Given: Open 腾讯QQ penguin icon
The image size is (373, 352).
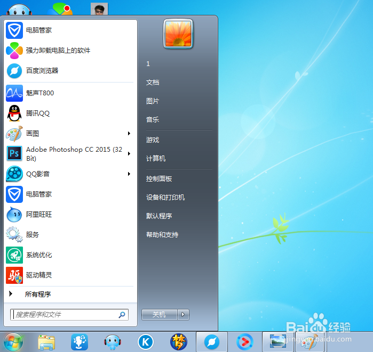Looking at the screenshot, I should click(14, 113).
